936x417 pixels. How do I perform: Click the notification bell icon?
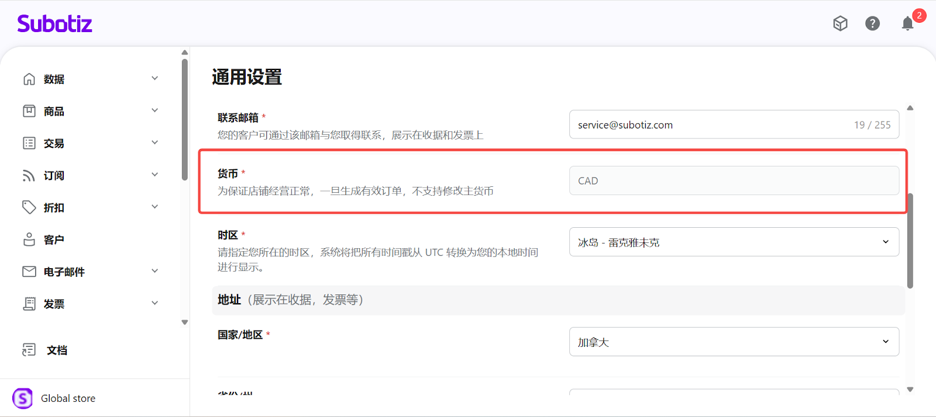(x=907, y=23)
